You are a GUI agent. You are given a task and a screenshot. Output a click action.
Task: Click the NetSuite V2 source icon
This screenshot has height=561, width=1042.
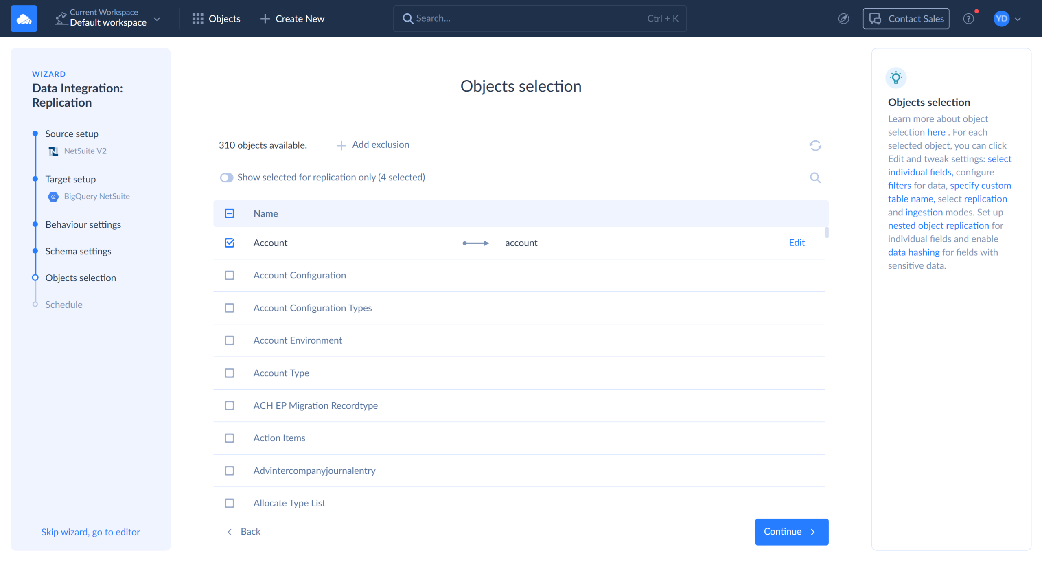pos(53,151)
